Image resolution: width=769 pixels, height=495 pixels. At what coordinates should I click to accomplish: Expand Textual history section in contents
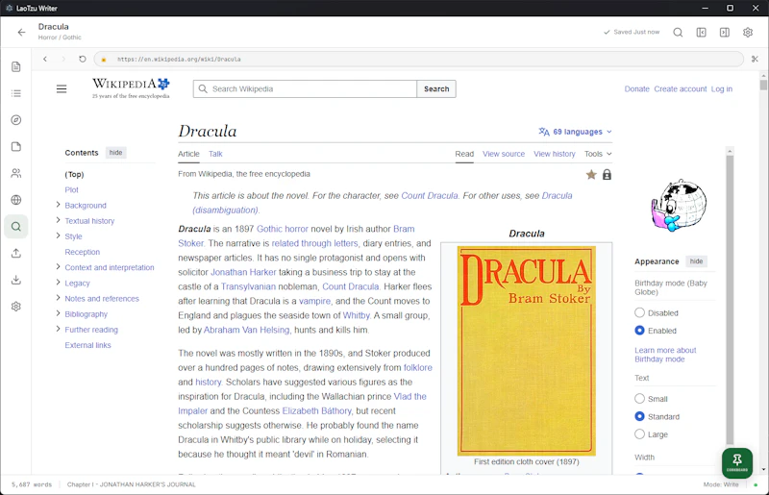click(59, 220)
